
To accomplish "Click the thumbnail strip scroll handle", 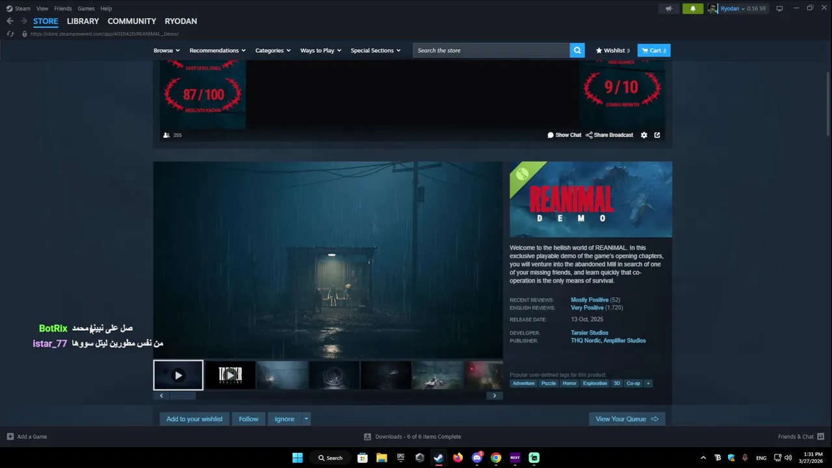I will click(183, 396).
